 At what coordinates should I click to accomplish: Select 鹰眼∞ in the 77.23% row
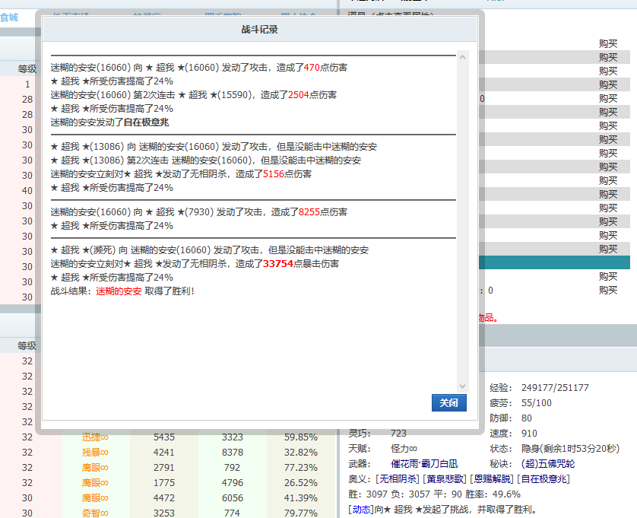pos(96,468)
